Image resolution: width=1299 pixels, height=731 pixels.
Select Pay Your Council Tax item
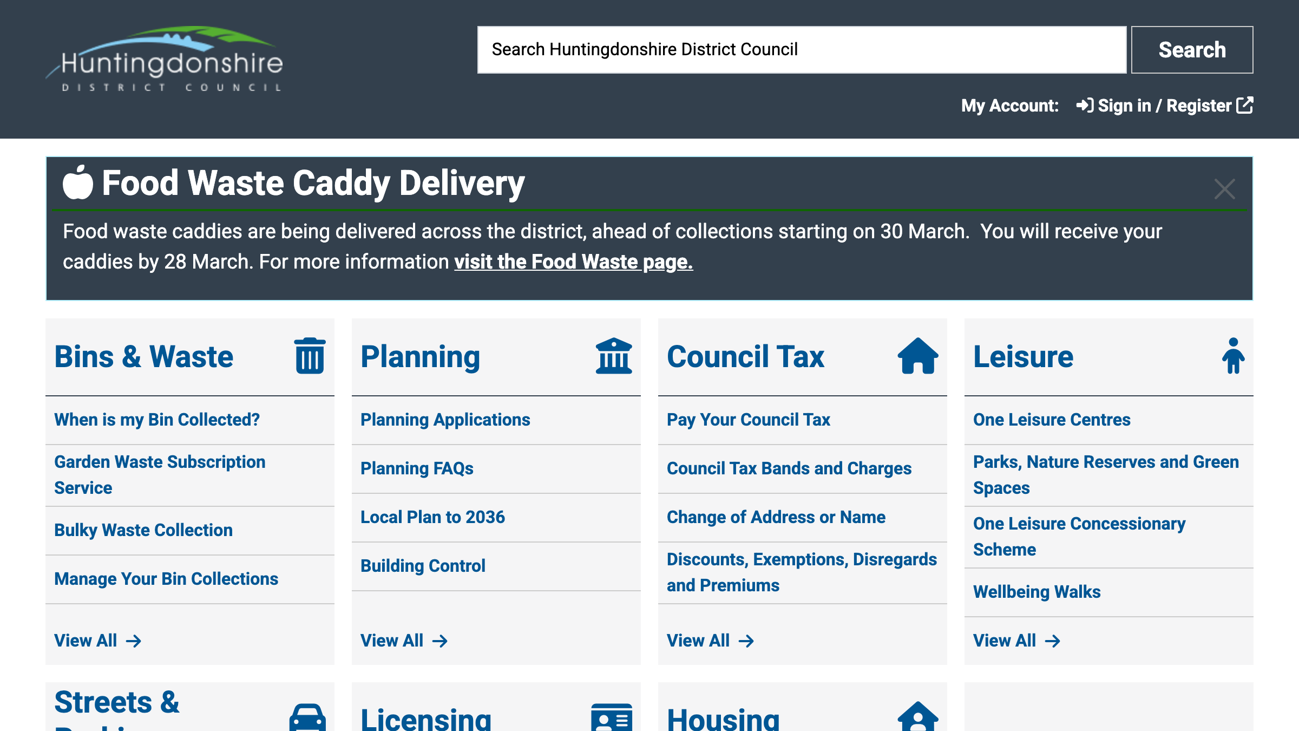click(x=748, y=420)
